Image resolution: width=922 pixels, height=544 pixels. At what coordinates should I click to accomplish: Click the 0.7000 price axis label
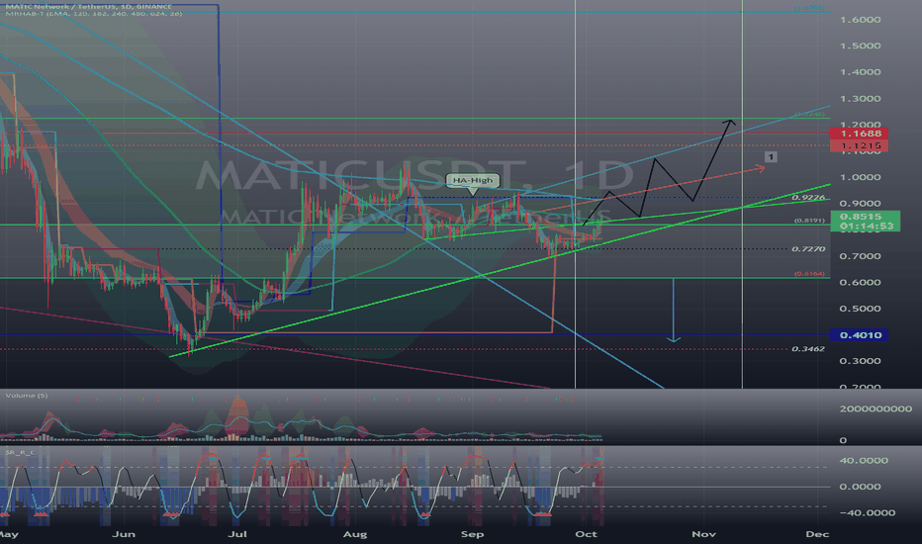point(861,256)
